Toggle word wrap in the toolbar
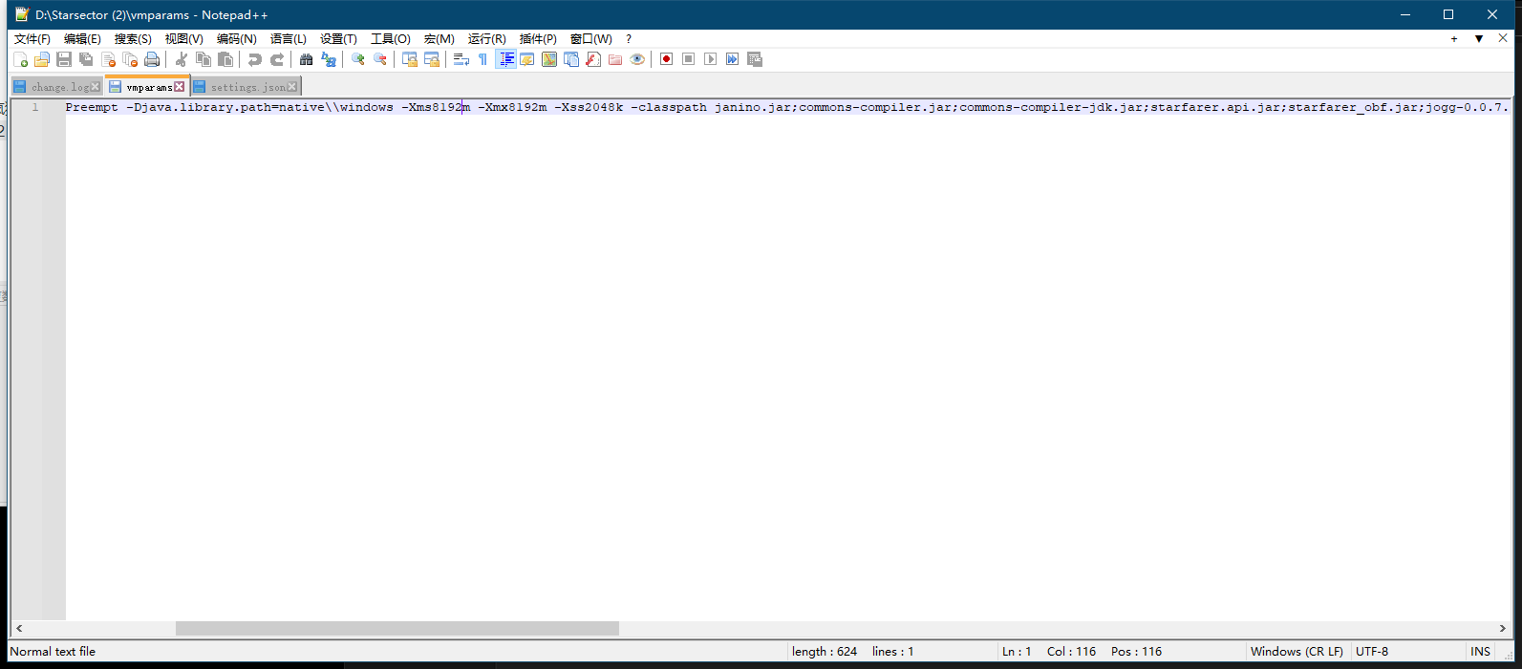Viewport: 1522px width, 669px height. click(x=461, y=59)
